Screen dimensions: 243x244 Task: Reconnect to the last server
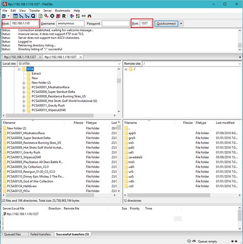[x=64, y=16]
